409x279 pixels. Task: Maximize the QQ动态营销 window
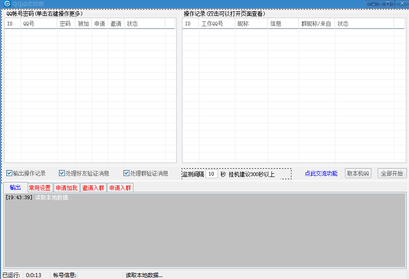pyautogui.click(x=388, y=3)
